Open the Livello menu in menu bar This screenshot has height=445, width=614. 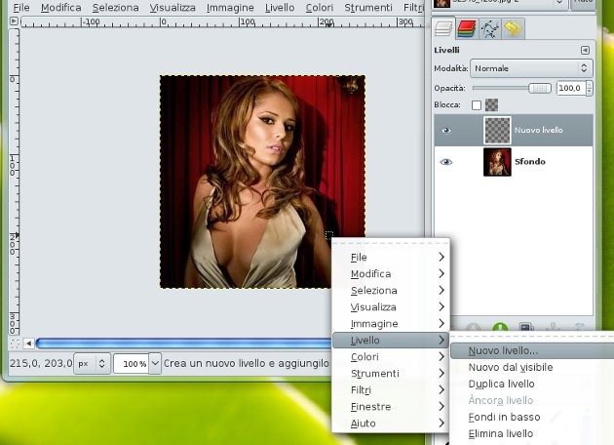tap(280, 8)
